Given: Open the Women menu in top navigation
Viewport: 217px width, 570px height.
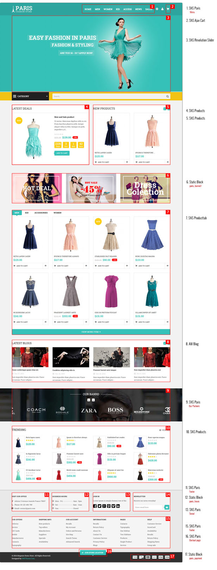Looking at the screenshot, I should 108,9.
